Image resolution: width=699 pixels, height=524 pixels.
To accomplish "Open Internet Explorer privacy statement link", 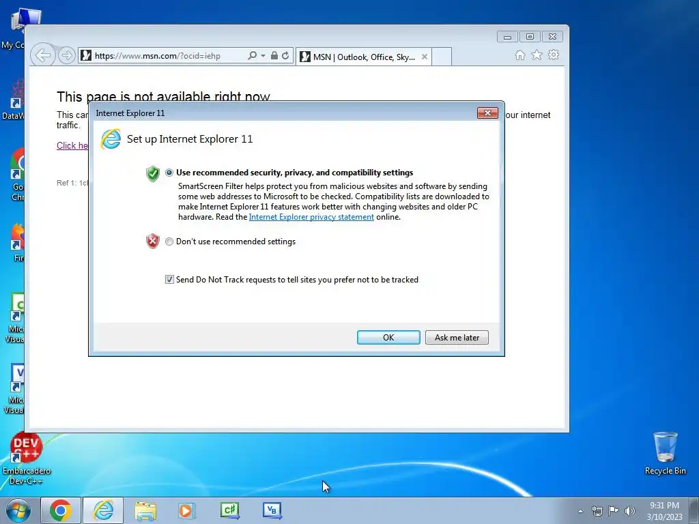I will [311, 217].
